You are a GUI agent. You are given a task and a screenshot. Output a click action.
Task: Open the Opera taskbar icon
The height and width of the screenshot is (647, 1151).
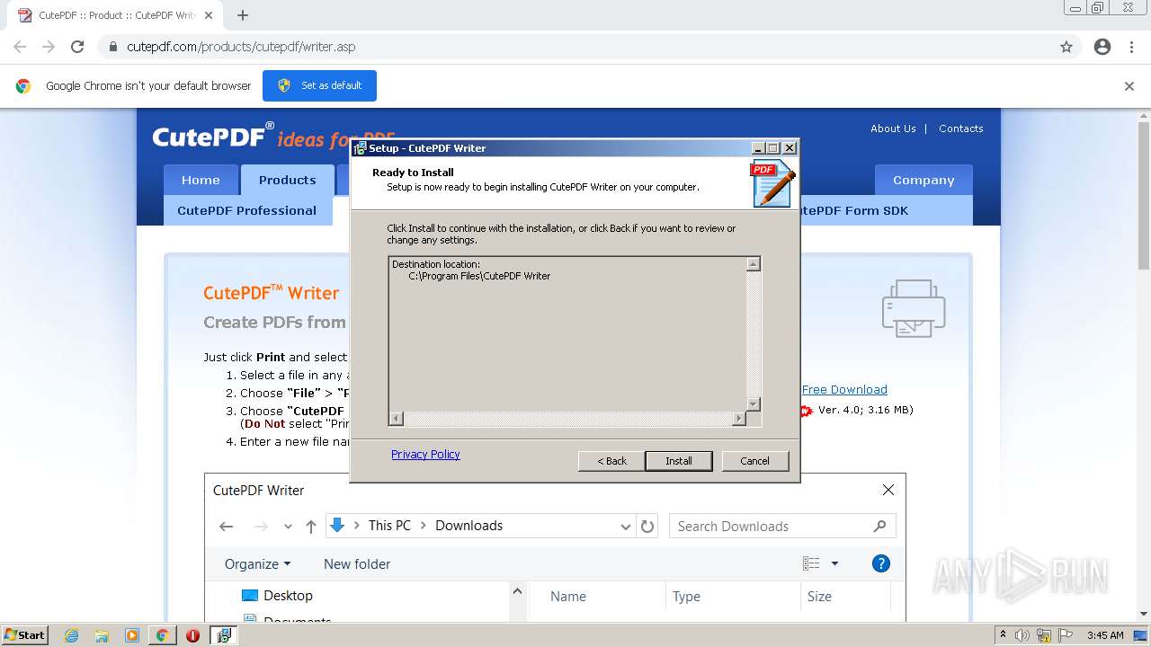click(x=192, y=635)
